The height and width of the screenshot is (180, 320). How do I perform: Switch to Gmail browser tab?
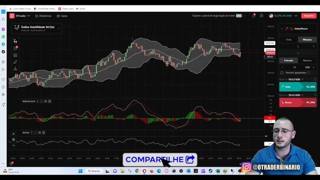80,9
